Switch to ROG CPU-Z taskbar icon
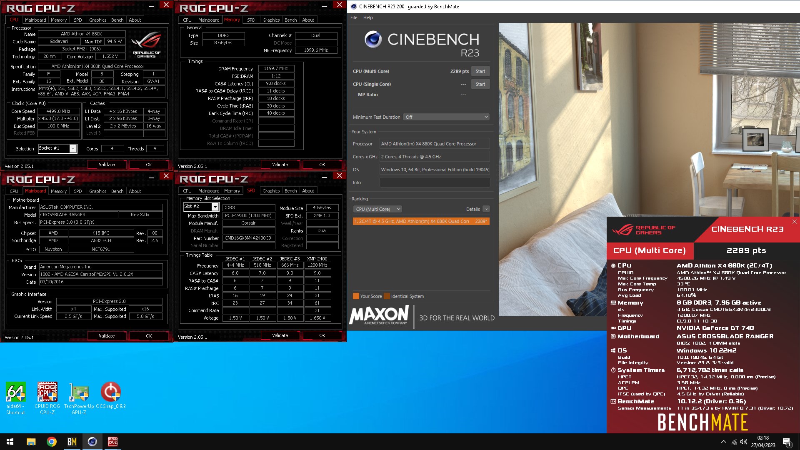 pos(112,442)
